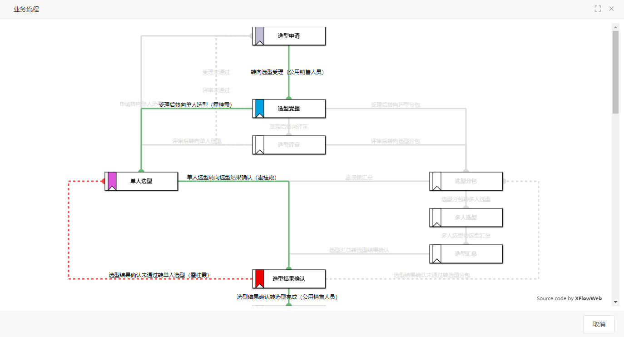Click the red dashed 选型结果确认未通过转单人选型 label

(158, 275)
